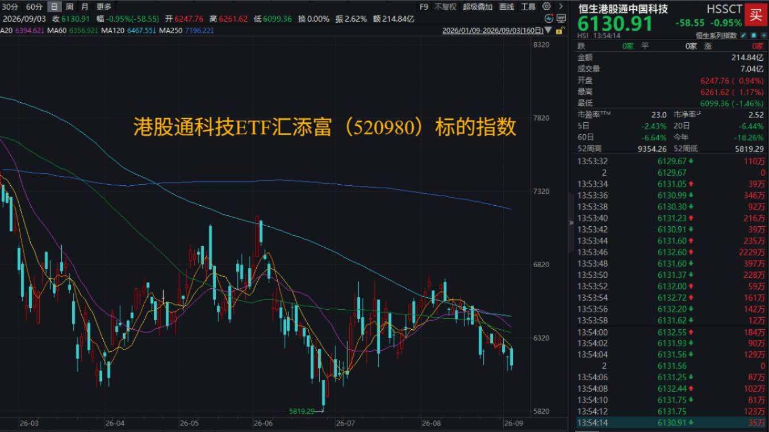Select the 日 daily timeframe tab
Viewport: 769px width, 432px height.
point(54,7)
